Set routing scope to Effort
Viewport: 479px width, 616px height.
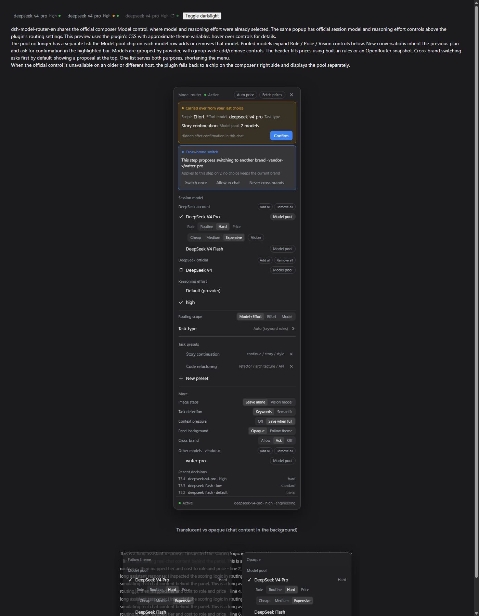point(271,317)
